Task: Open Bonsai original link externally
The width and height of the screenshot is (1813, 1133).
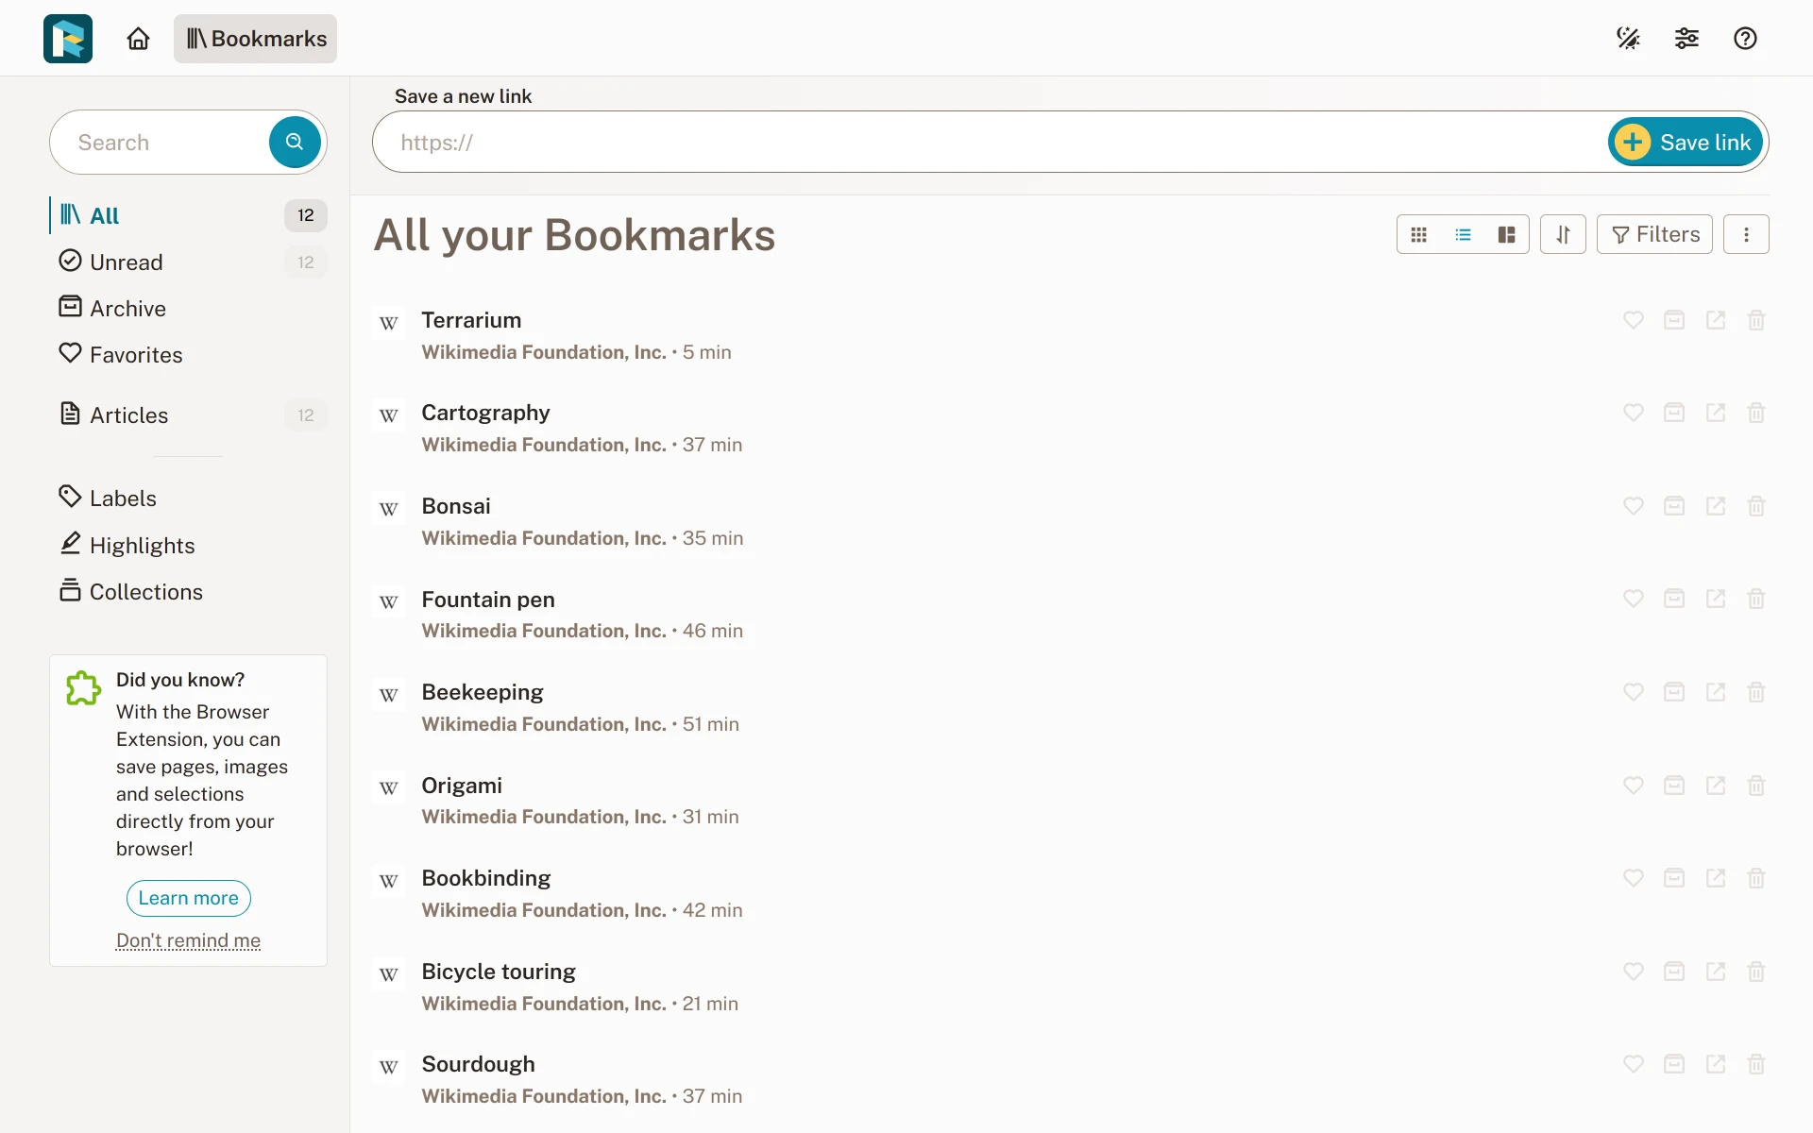Action: click(x=1716, y=506)
